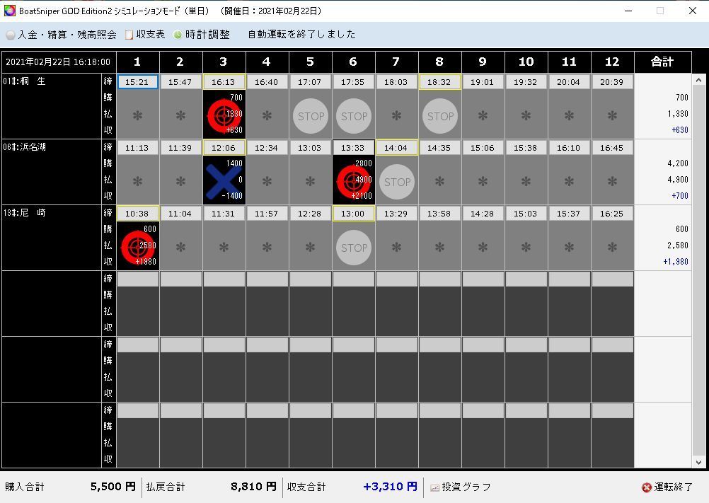The width and height of the screenshot is (709, 503).
Task: Click 桐生 total profit +630
Action: [679, 130]
